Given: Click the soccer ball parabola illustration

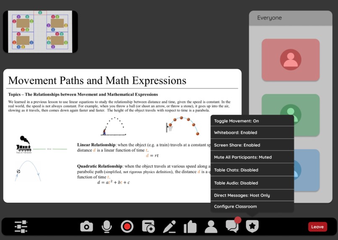Looking at the screenshot, I should (28, 171).
